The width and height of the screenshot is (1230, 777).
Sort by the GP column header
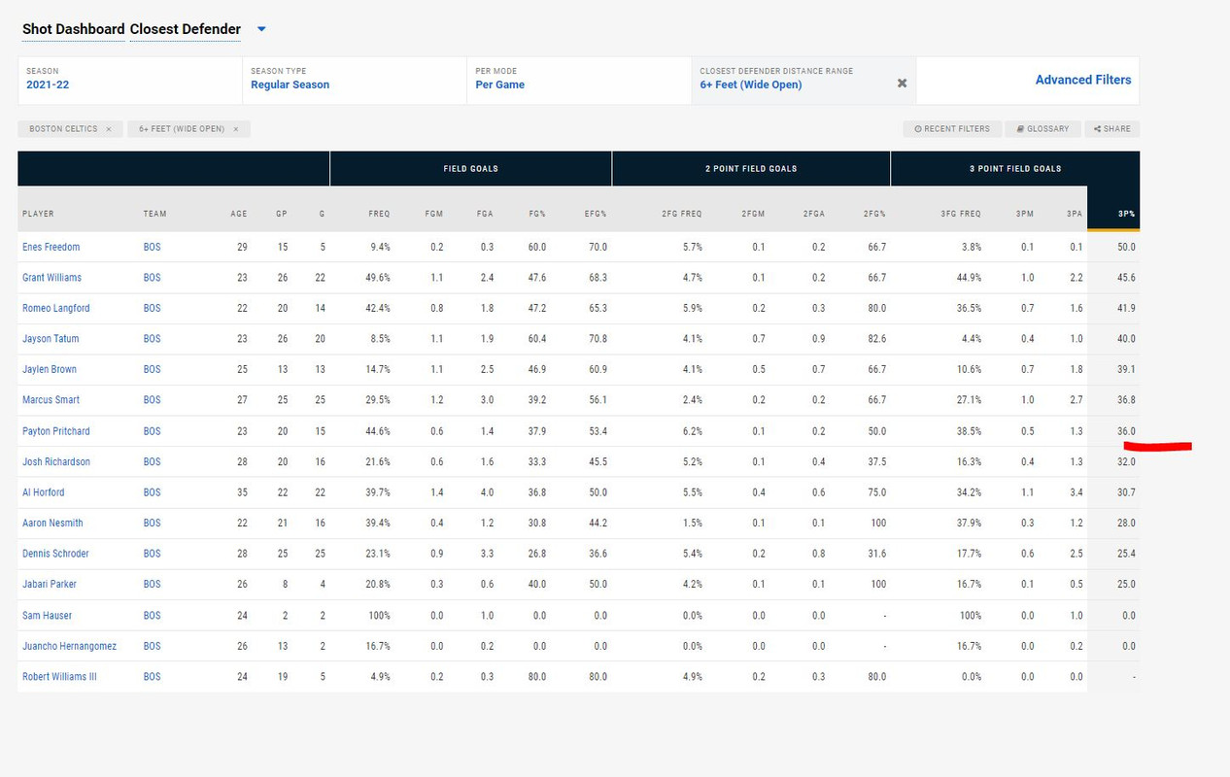point(282,214)
